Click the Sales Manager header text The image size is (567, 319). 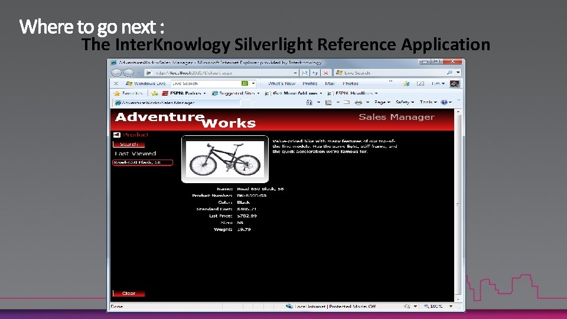pyautogui.click(x=396, y=117)
